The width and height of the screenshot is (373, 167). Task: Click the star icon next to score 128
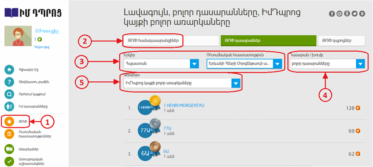(x=358, y=108)
